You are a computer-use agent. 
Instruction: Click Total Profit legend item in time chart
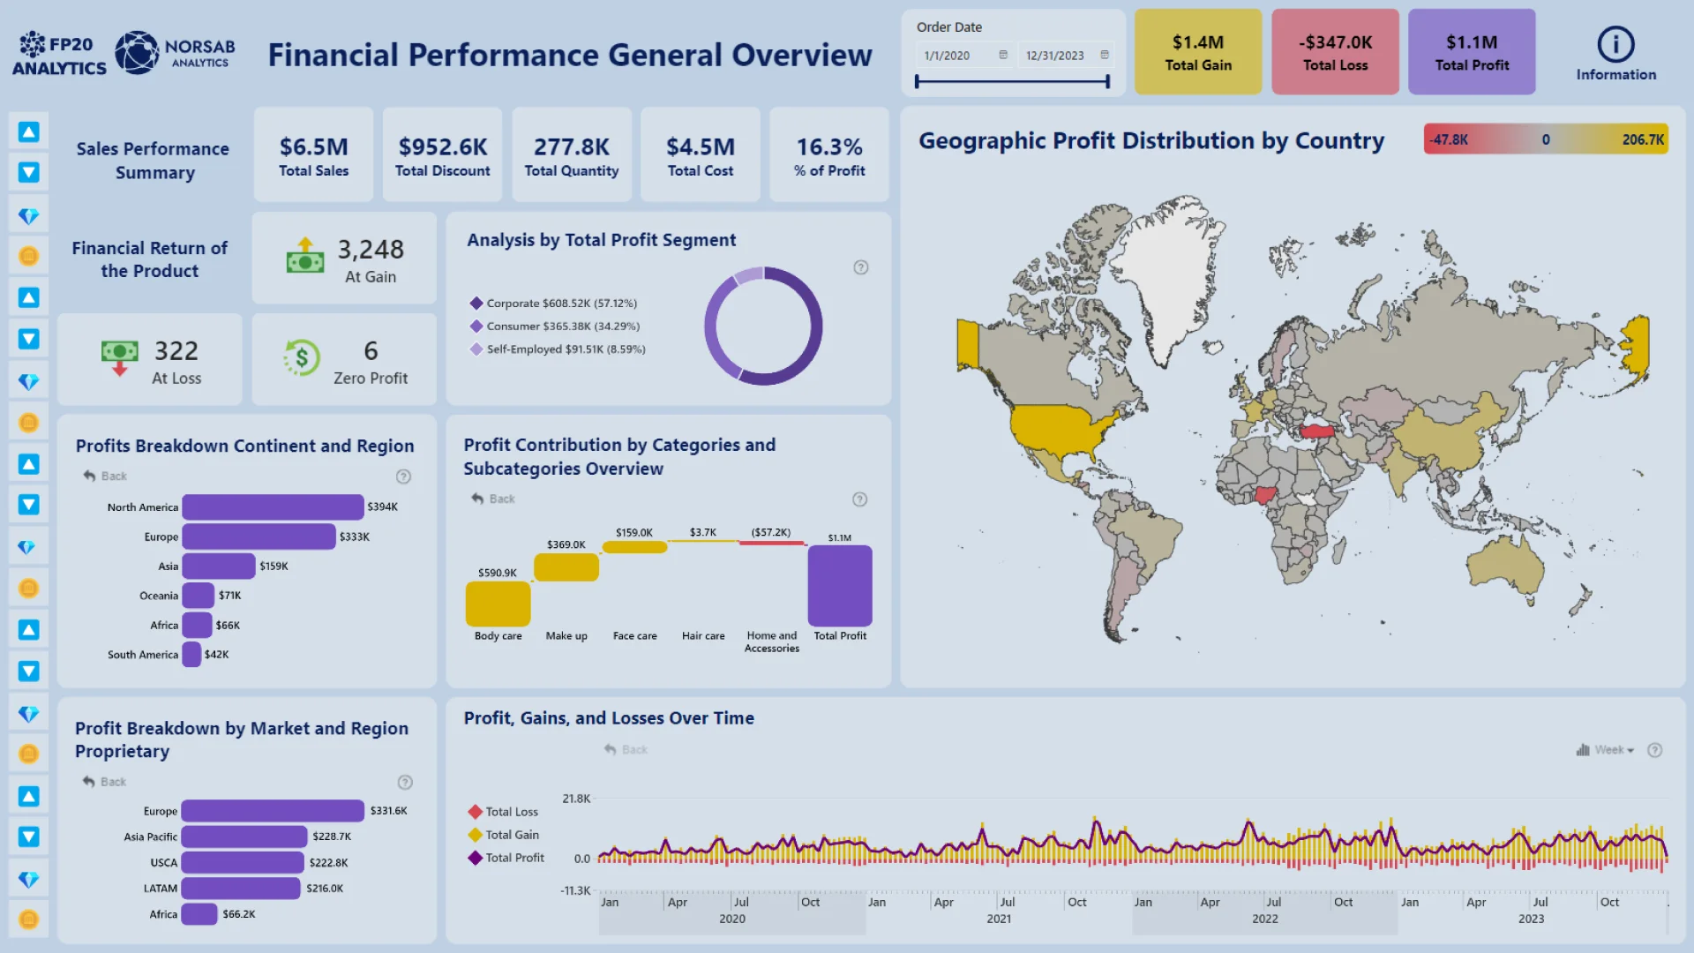pos(506,858)
